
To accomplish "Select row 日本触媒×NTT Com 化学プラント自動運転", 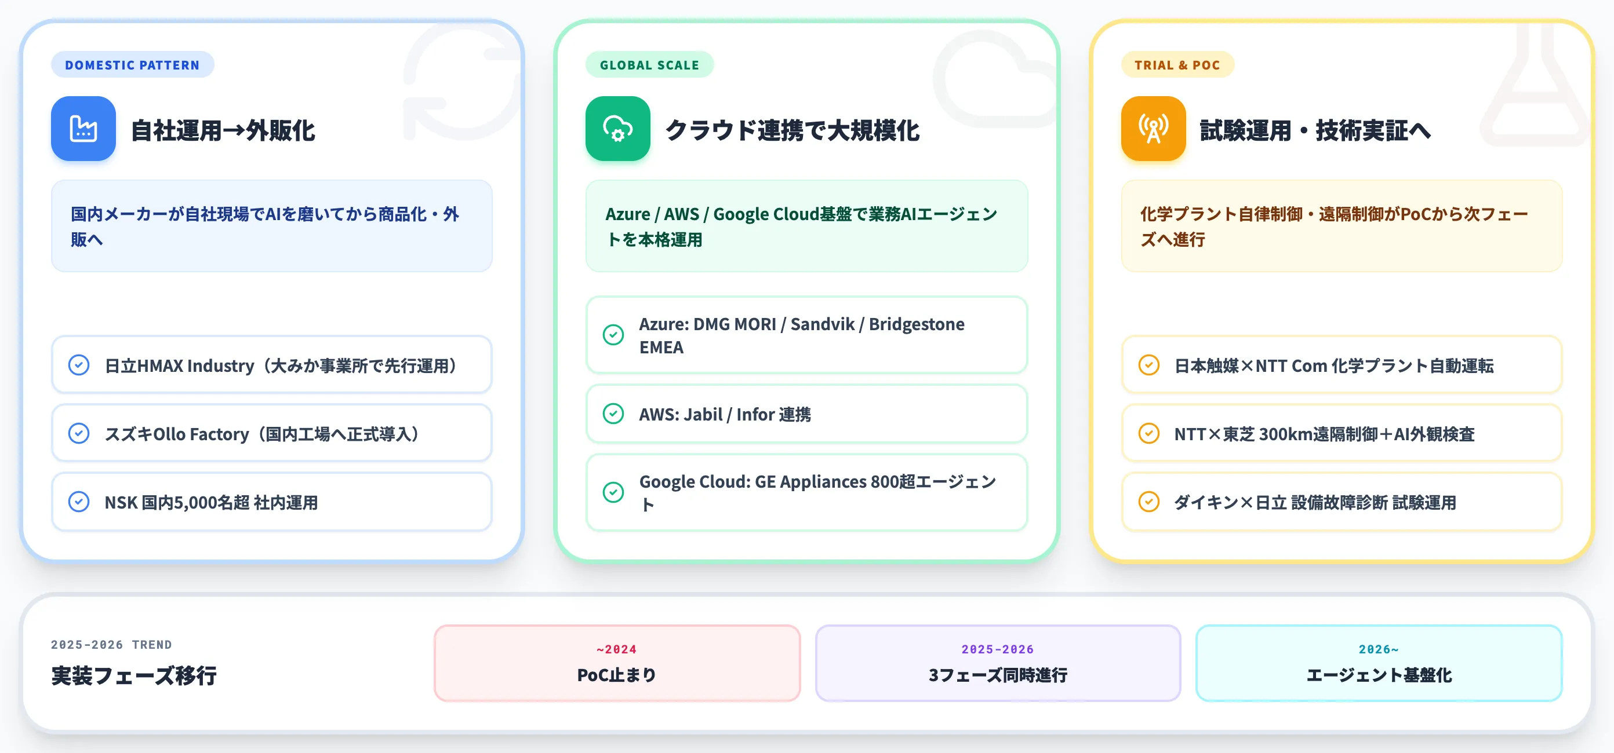I will pyautogui.click(x=1342, y=365).
